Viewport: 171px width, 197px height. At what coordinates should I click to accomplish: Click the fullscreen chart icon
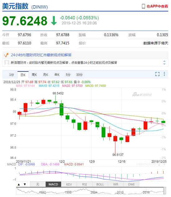[157, 74]
